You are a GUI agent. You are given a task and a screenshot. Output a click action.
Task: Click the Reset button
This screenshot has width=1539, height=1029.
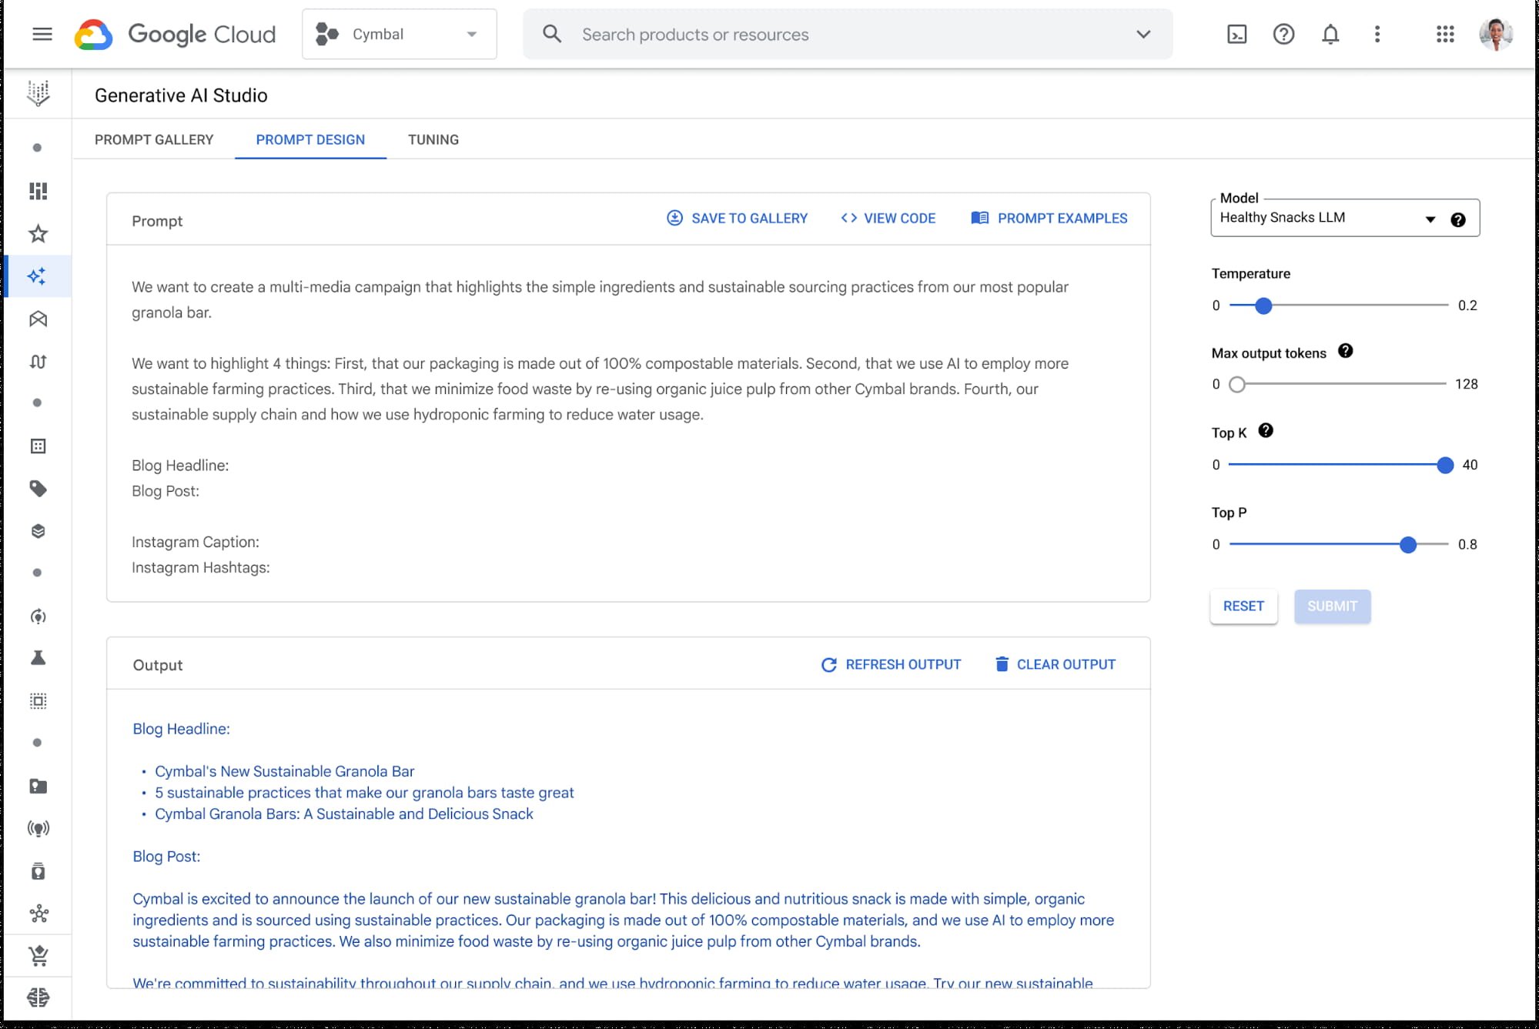1244,605
